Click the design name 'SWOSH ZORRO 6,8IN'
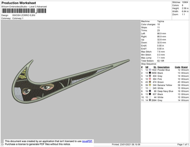Screen dimensions: 190x147 [24, 15]
